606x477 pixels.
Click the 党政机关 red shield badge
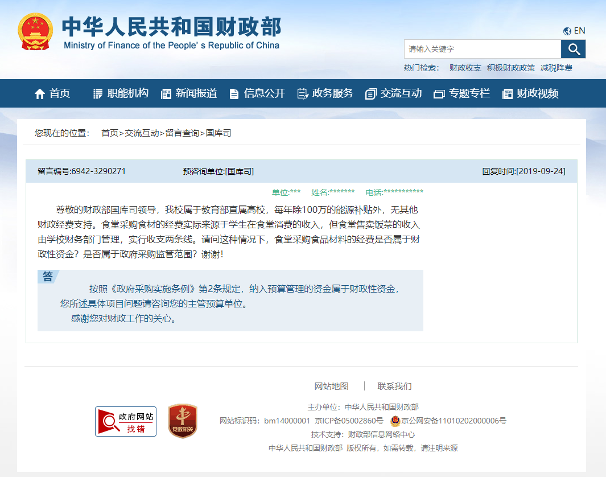tap(183, 421)
